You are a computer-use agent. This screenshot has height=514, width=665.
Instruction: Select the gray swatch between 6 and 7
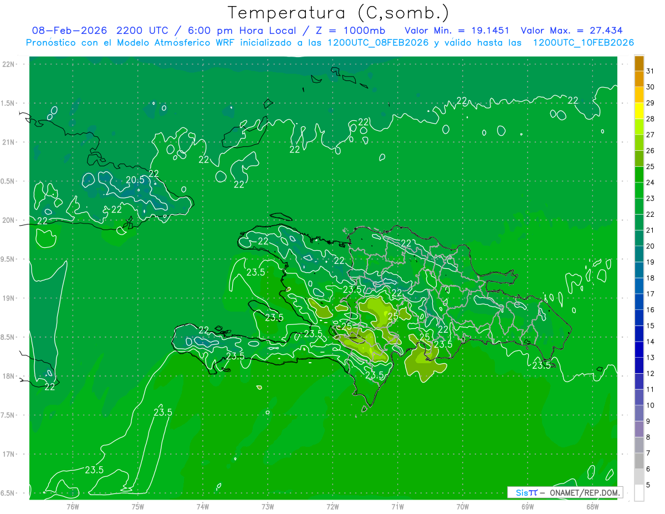[639, 461]
